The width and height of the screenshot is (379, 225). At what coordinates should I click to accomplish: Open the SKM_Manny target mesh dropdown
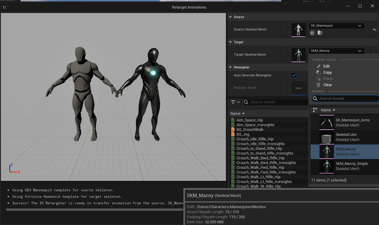[x=337, y=51]
